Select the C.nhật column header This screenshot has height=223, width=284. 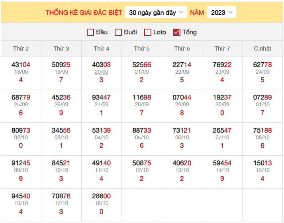pos(262,49)
